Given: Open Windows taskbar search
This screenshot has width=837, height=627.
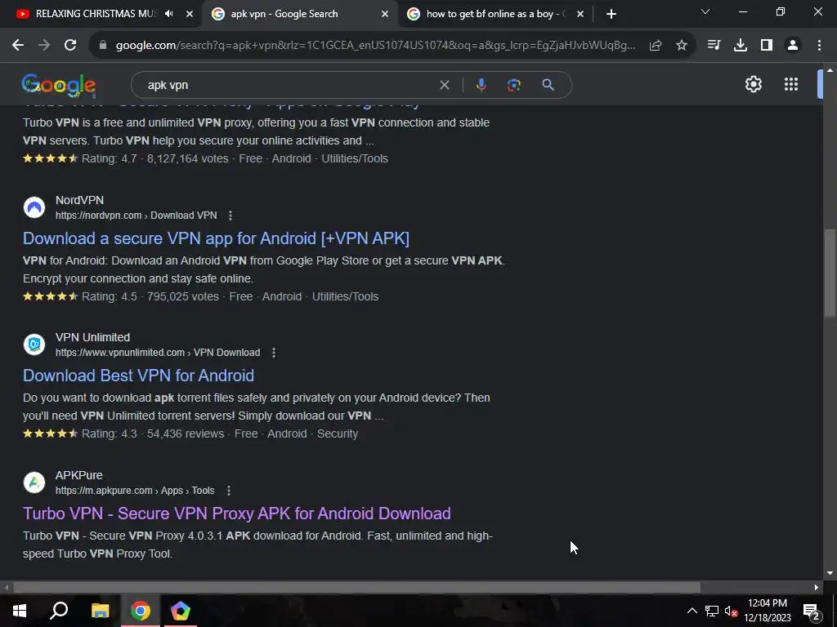Looking at the screenshot, I should [59, 611].
